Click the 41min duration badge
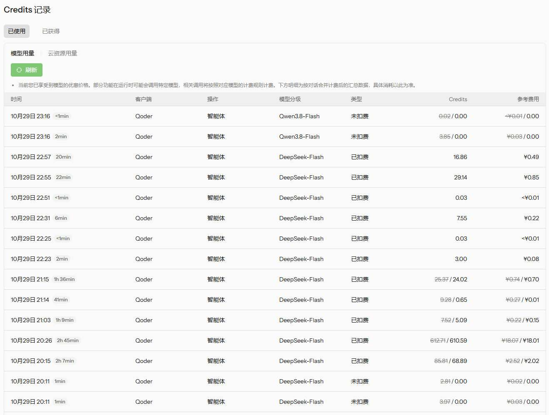 [x=61, y=300]
